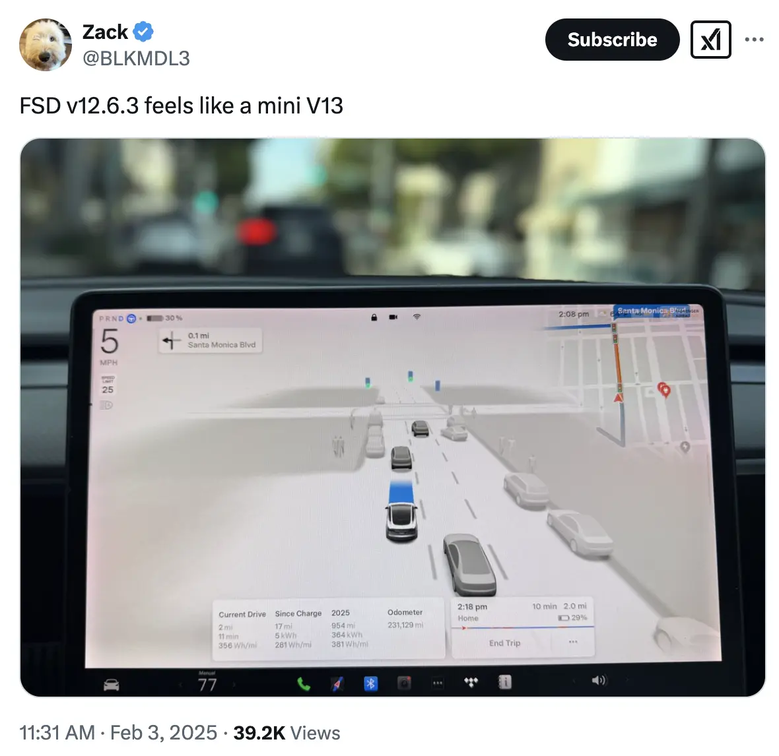Screen dimensions: 779x756
Task: Open the Grok xAI icon button
Action: pos(710,40)
